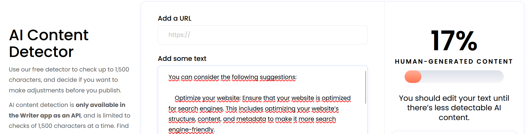Viewport: 528px width, 134px height.
Task: Click the word "engine-friendly." in the text box
Action: [192, 130]
